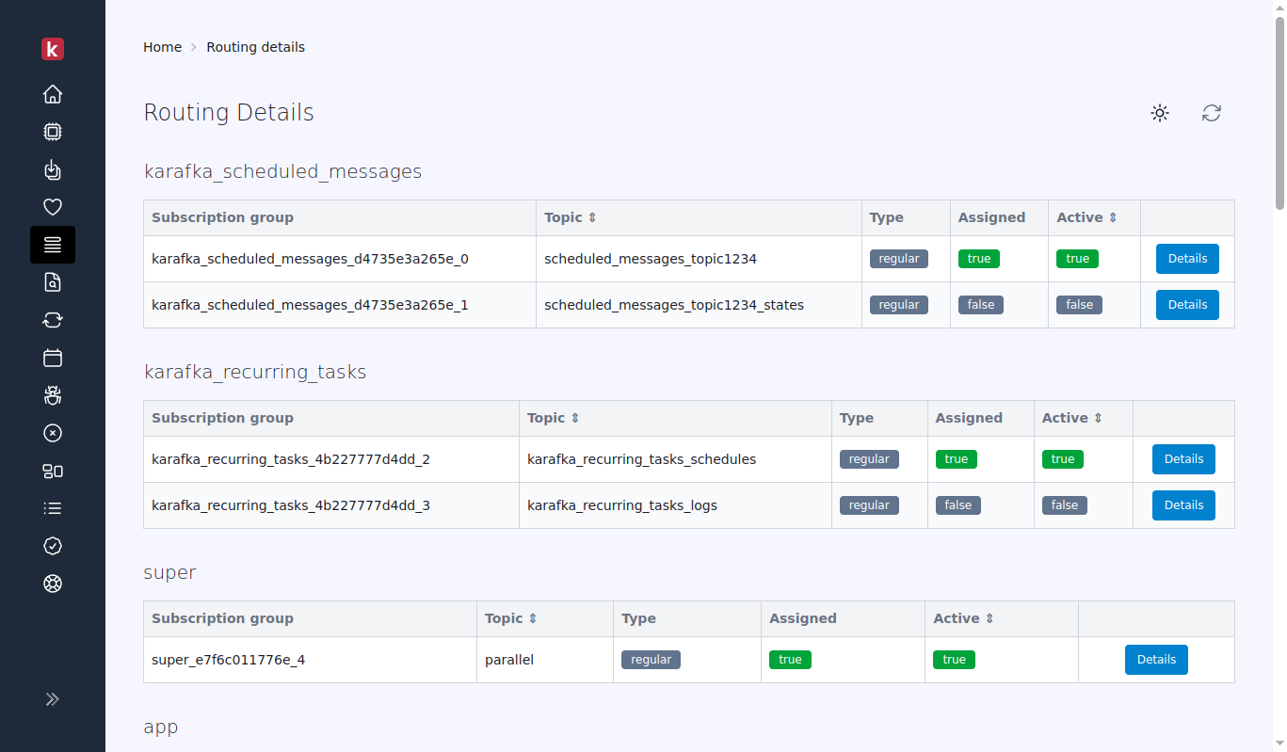
Task: Open Details for the parallel topic
Action: tap(1156, 659)
